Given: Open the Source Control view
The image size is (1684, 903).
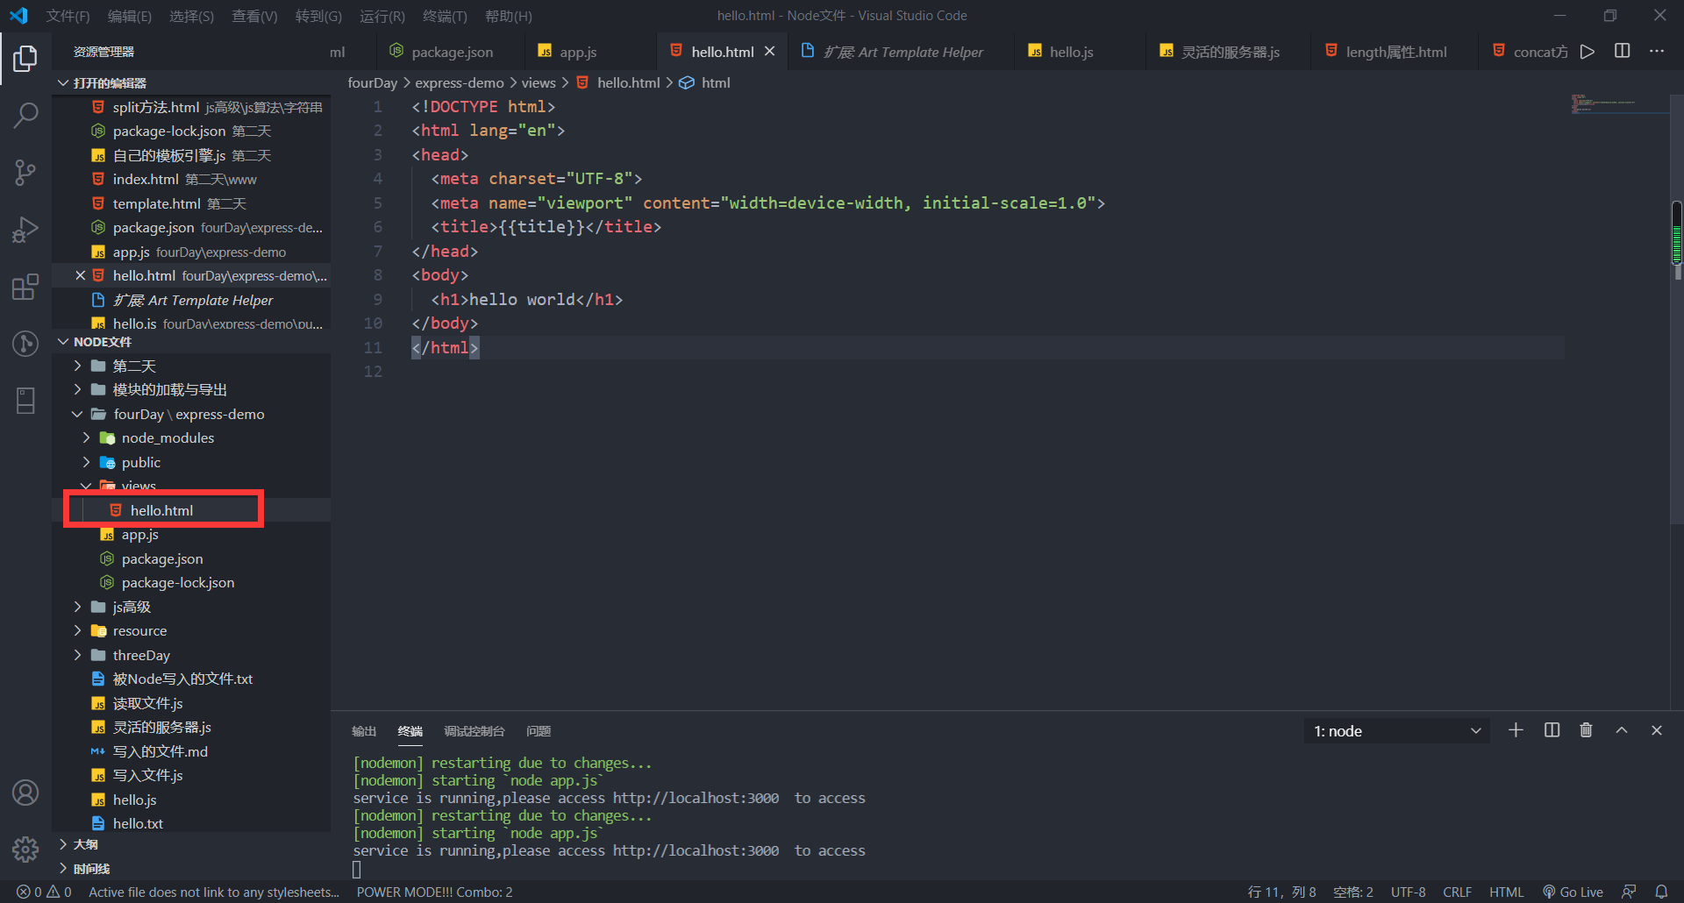Looking at the screenshot, I should 25,172.
